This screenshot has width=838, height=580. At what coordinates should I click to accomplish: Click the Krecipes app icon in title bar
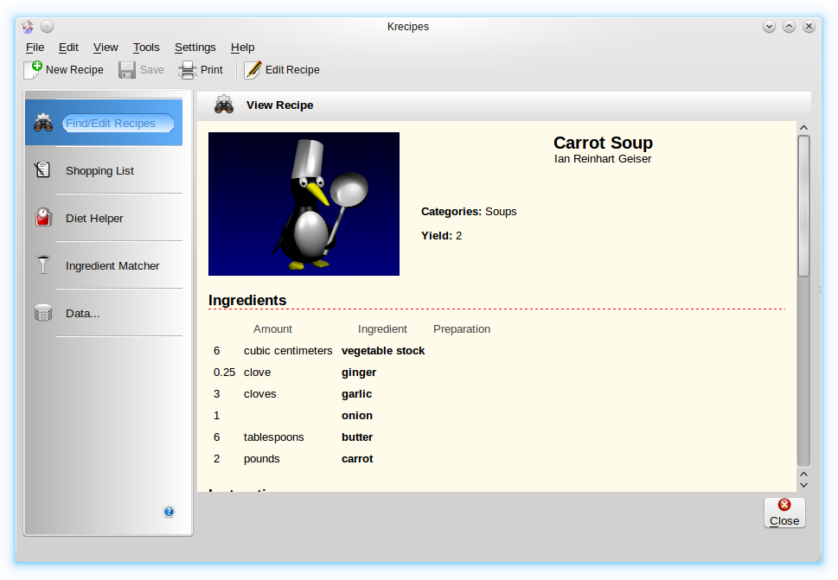point(28,26)
